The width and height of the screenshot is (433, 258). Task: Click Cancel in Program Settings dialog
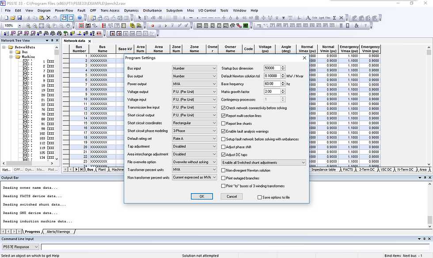232,196
